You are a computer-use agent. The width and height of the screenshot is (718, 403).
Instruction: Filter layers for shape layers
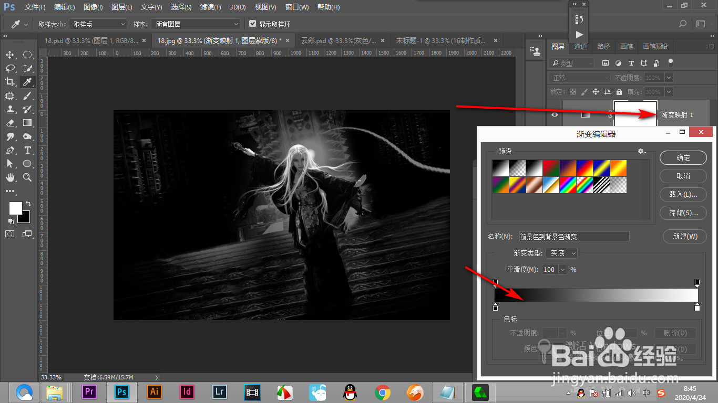pos(644,63)
